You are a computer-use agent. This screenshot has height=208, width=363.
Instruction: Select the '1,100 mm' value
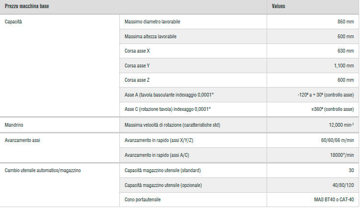coord(343,66)
